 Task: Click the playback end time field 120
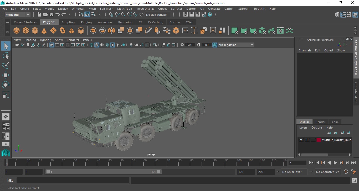[246, 172]
